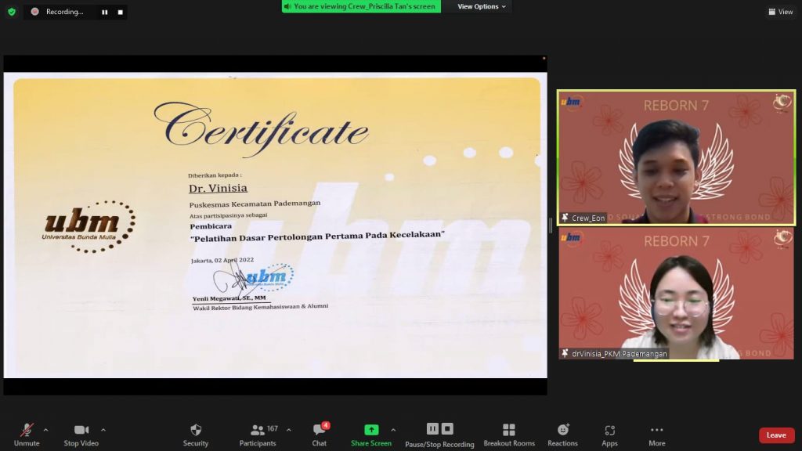Image resolution: width=802 pixels, height=451 pixels.
Task: Open Breakout Rooms
Action: [509, 435]
